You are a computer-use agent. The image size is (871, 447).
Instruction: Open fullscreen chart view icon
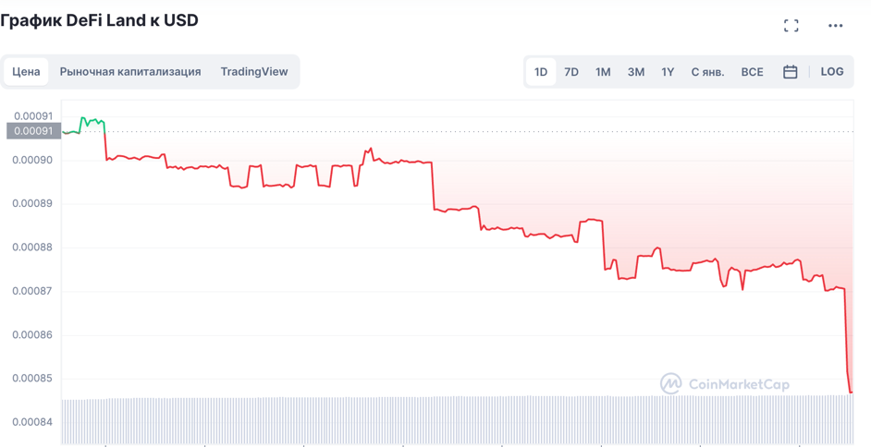[791, 26]
